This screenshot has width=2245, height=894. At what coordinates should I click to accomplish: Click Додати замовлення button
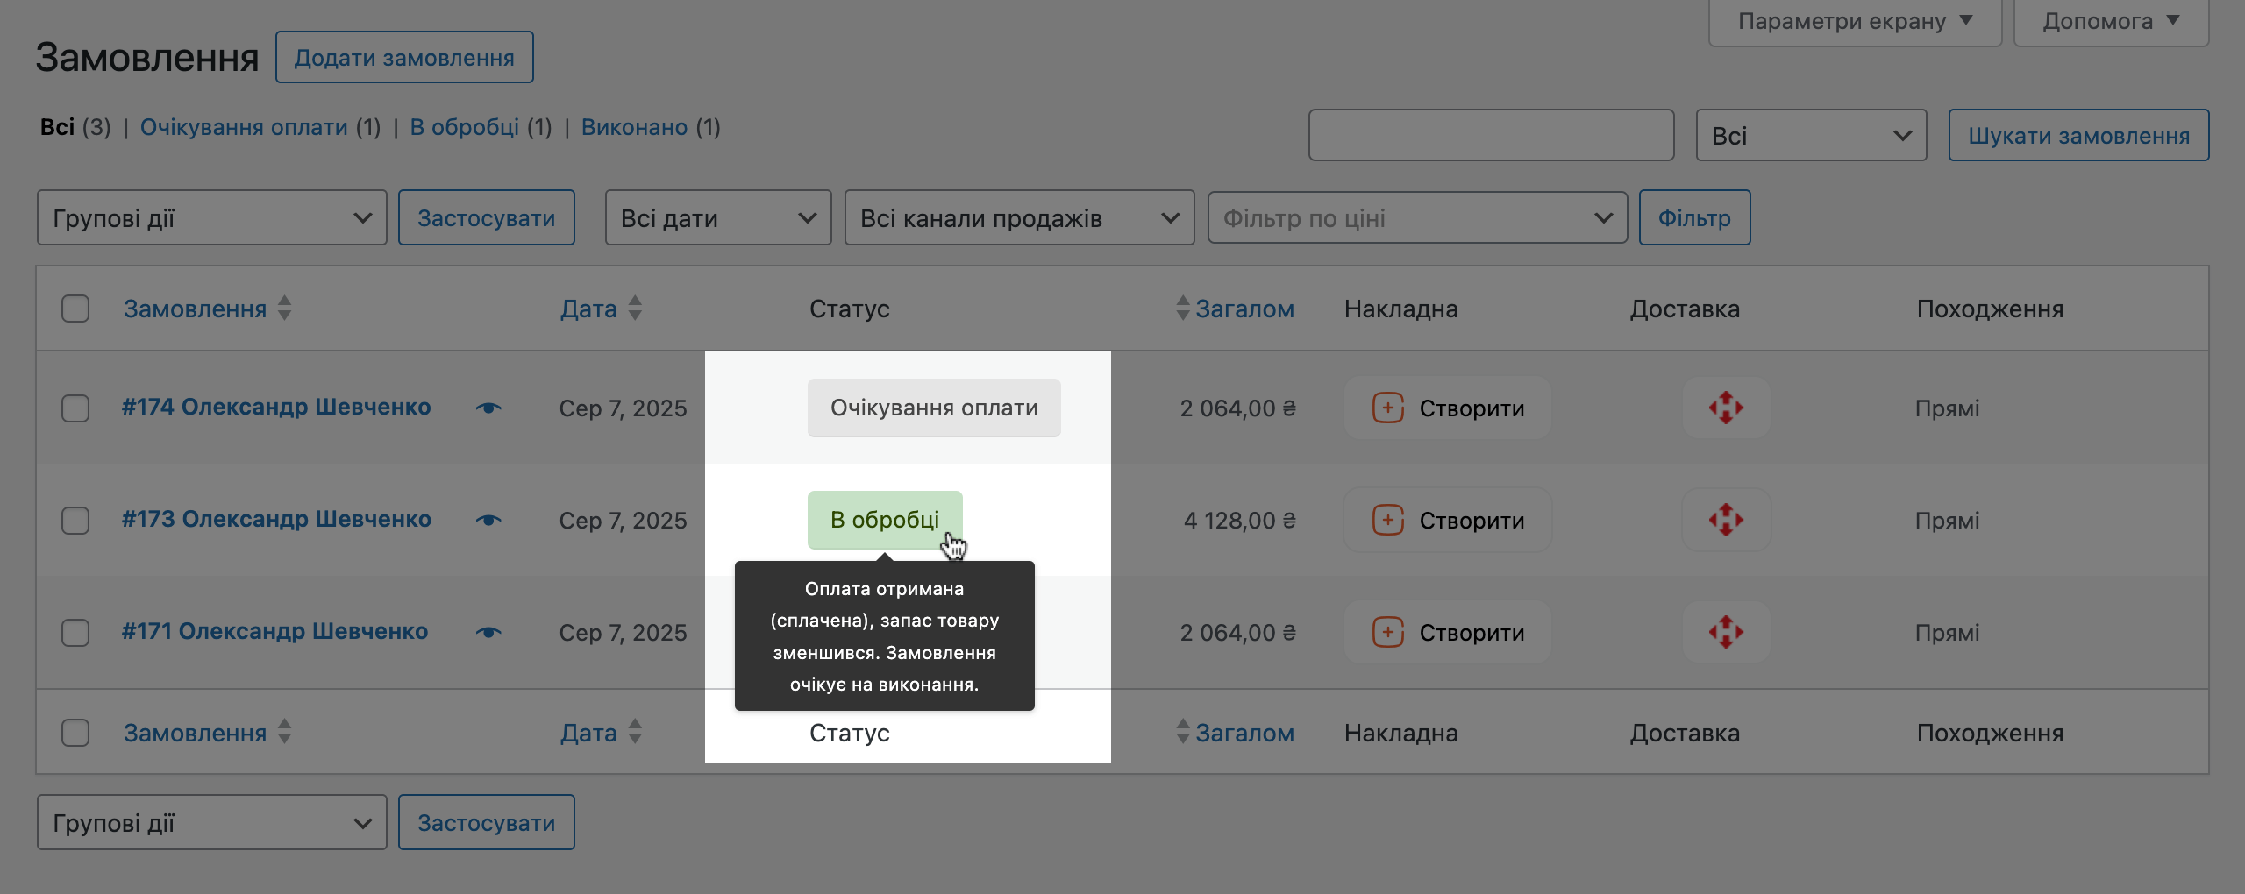pos(404,58)
